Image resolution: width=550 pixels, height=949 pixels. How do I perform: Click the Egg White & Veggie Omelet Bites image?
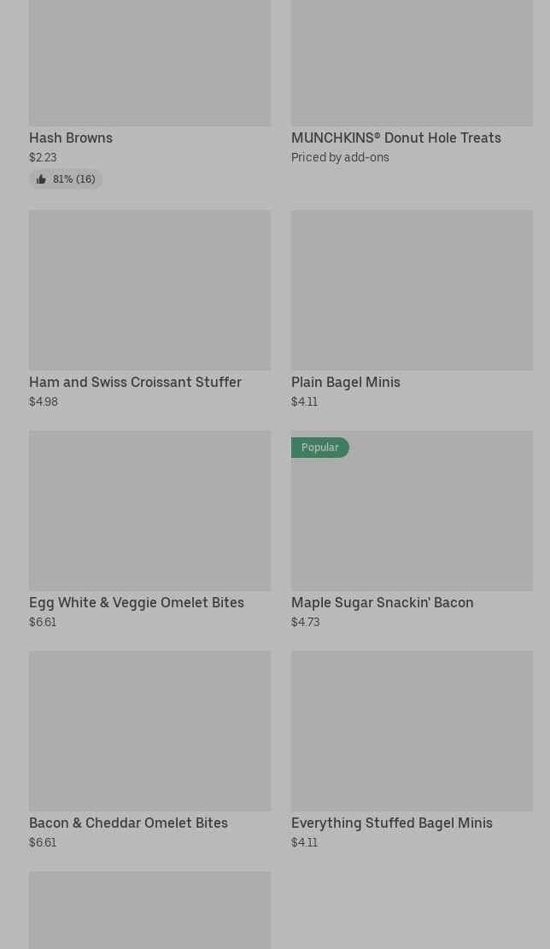[150, 510]
